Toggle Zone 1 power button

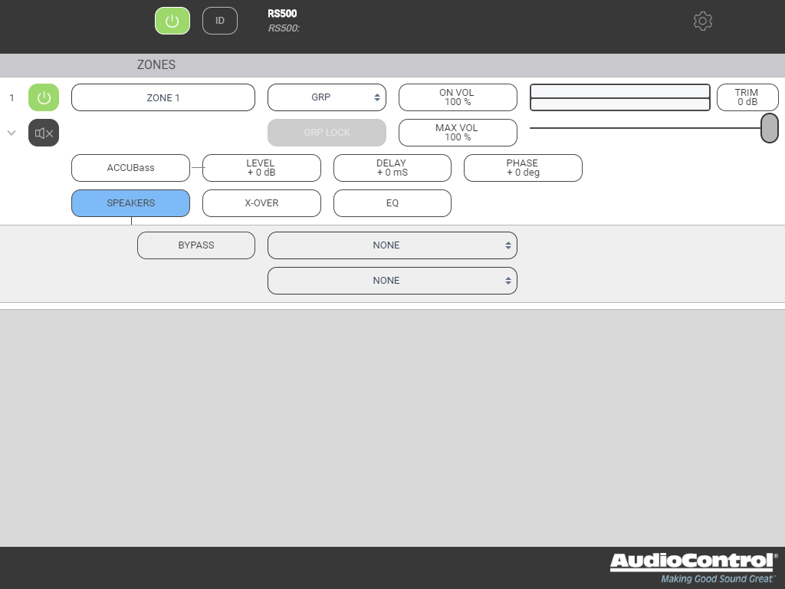(44, 97)
